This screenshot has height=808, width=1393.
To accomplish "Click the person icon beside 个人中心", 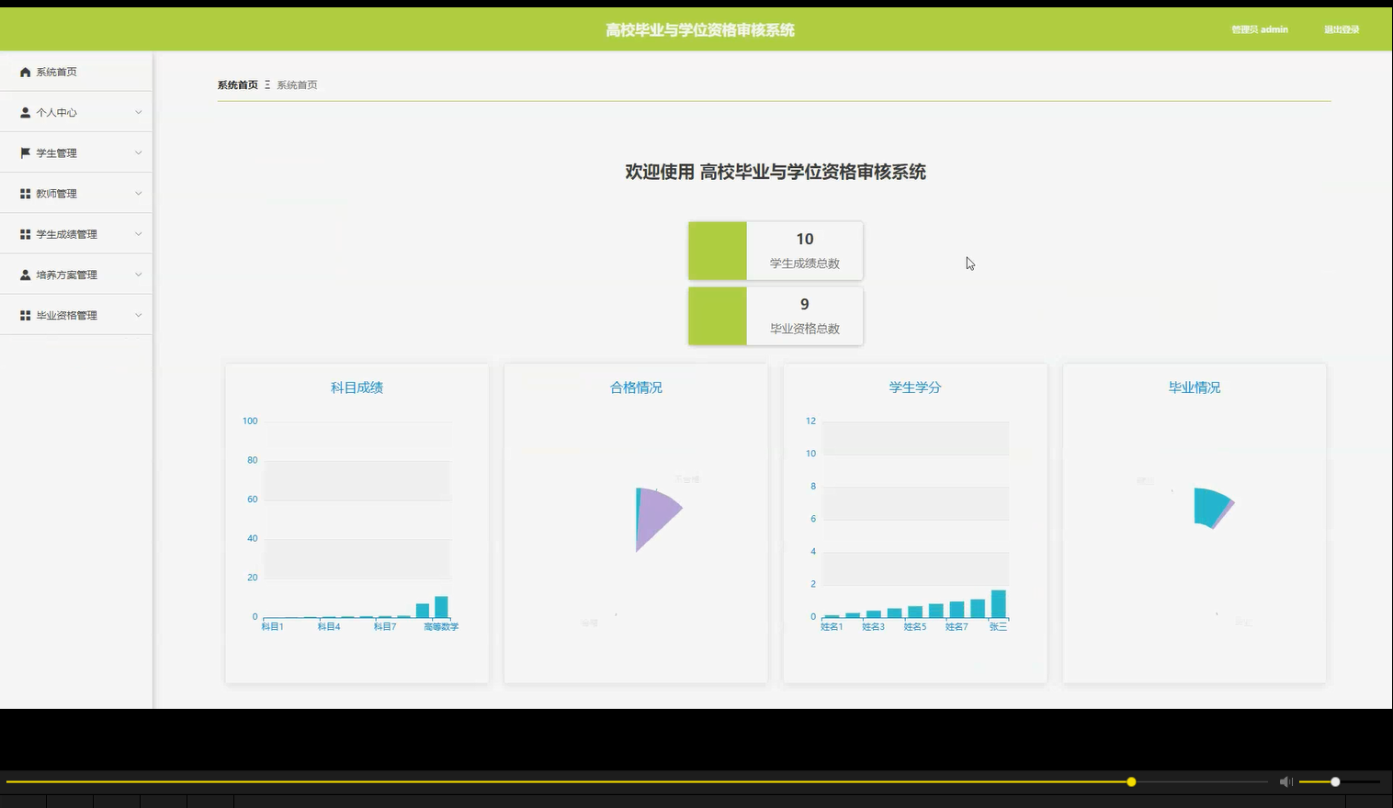I will click(x=26, y=112).
